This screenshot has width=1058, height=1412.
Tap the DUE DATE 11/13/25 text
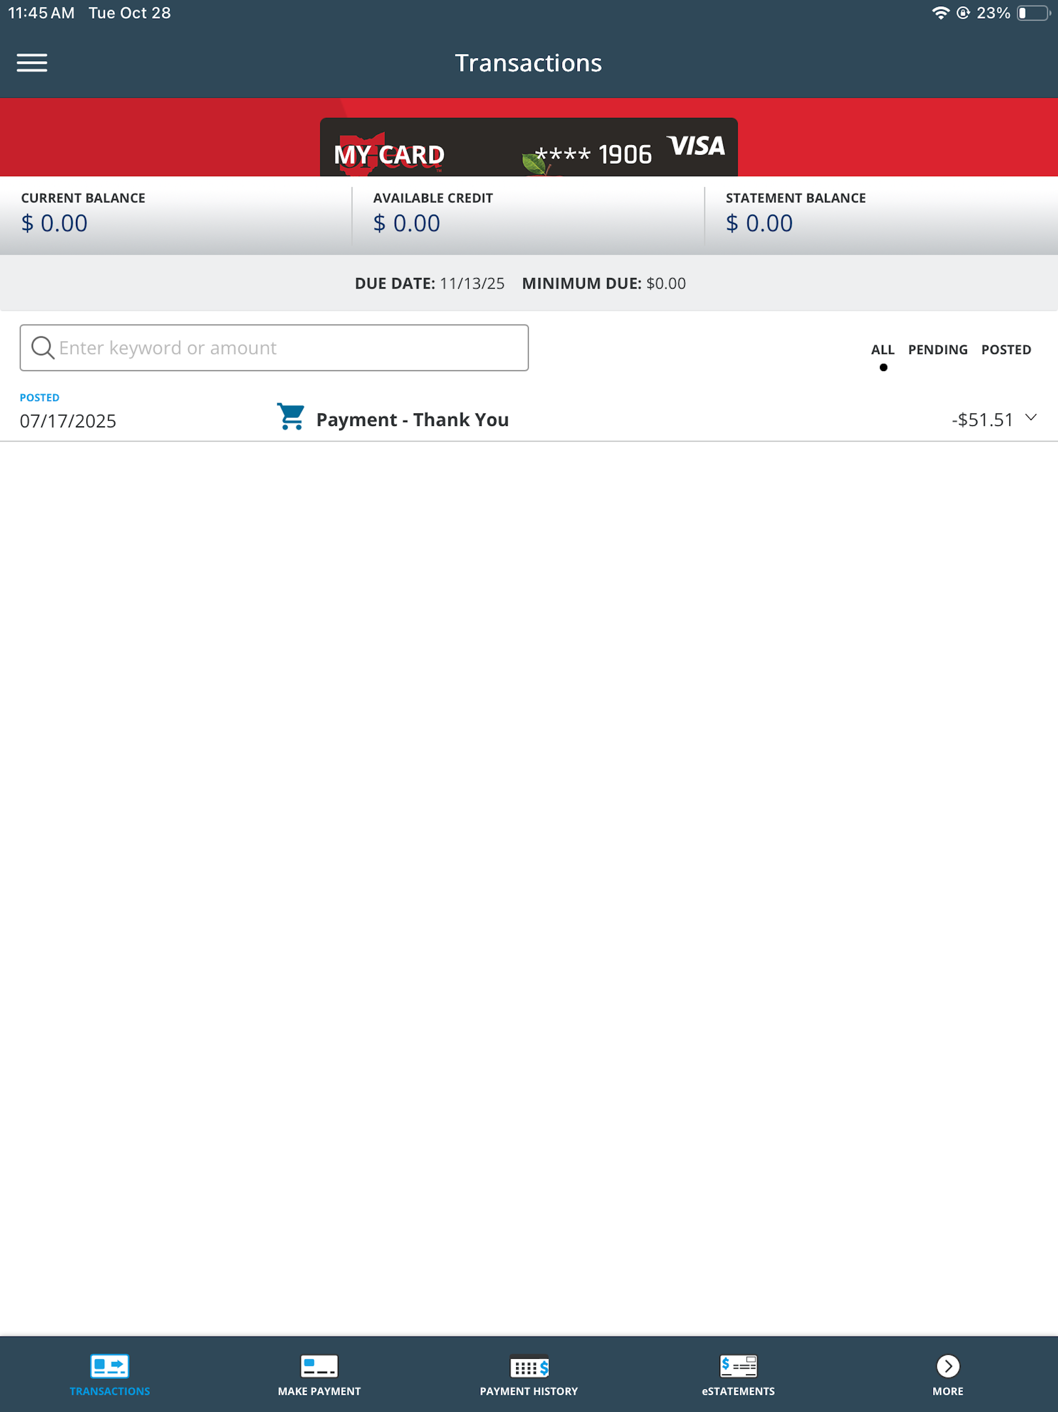click(x=429, y=283)
